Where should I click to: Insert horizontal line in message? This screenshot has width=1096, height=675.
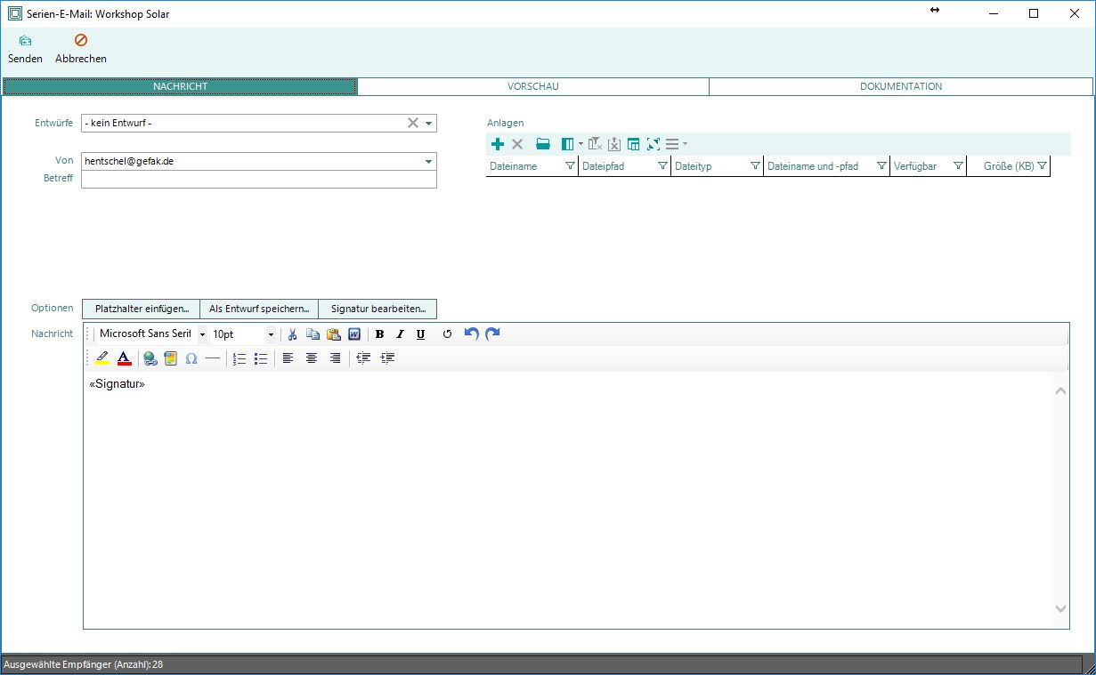point(212,358)
